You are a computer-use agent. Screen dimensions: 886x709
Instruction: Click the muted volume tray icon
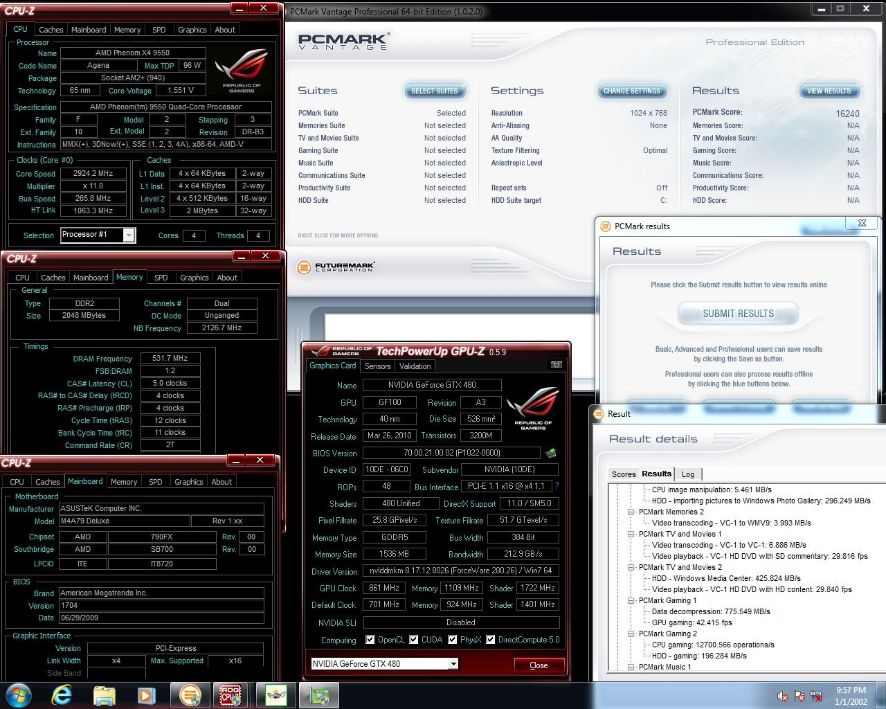(783, 696)
